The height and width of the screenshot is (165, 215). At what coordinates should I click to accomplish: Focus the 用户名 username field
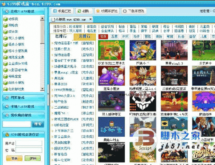pos(29,143)
